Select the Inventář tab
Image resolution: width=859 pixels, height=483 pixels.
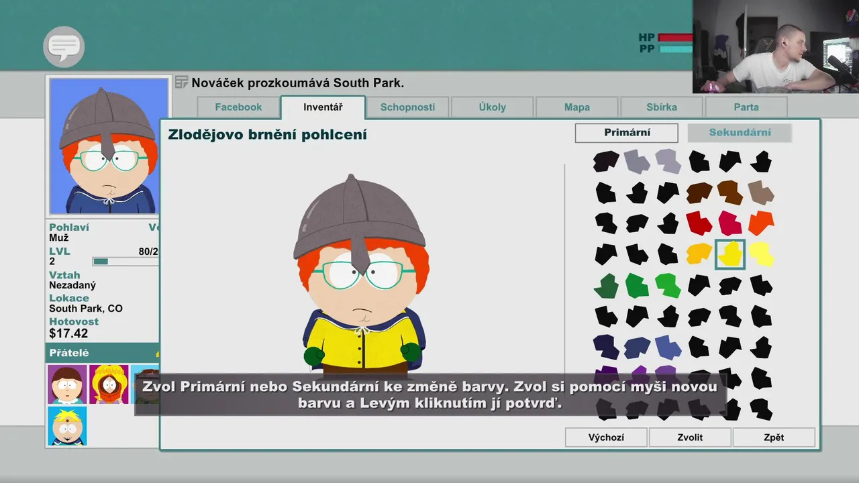click(x=323, y=107)
